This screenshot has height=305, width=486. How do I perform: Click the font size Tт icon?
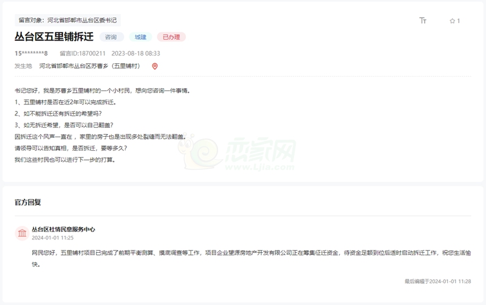pyautogui.click(x=423, y=21)
